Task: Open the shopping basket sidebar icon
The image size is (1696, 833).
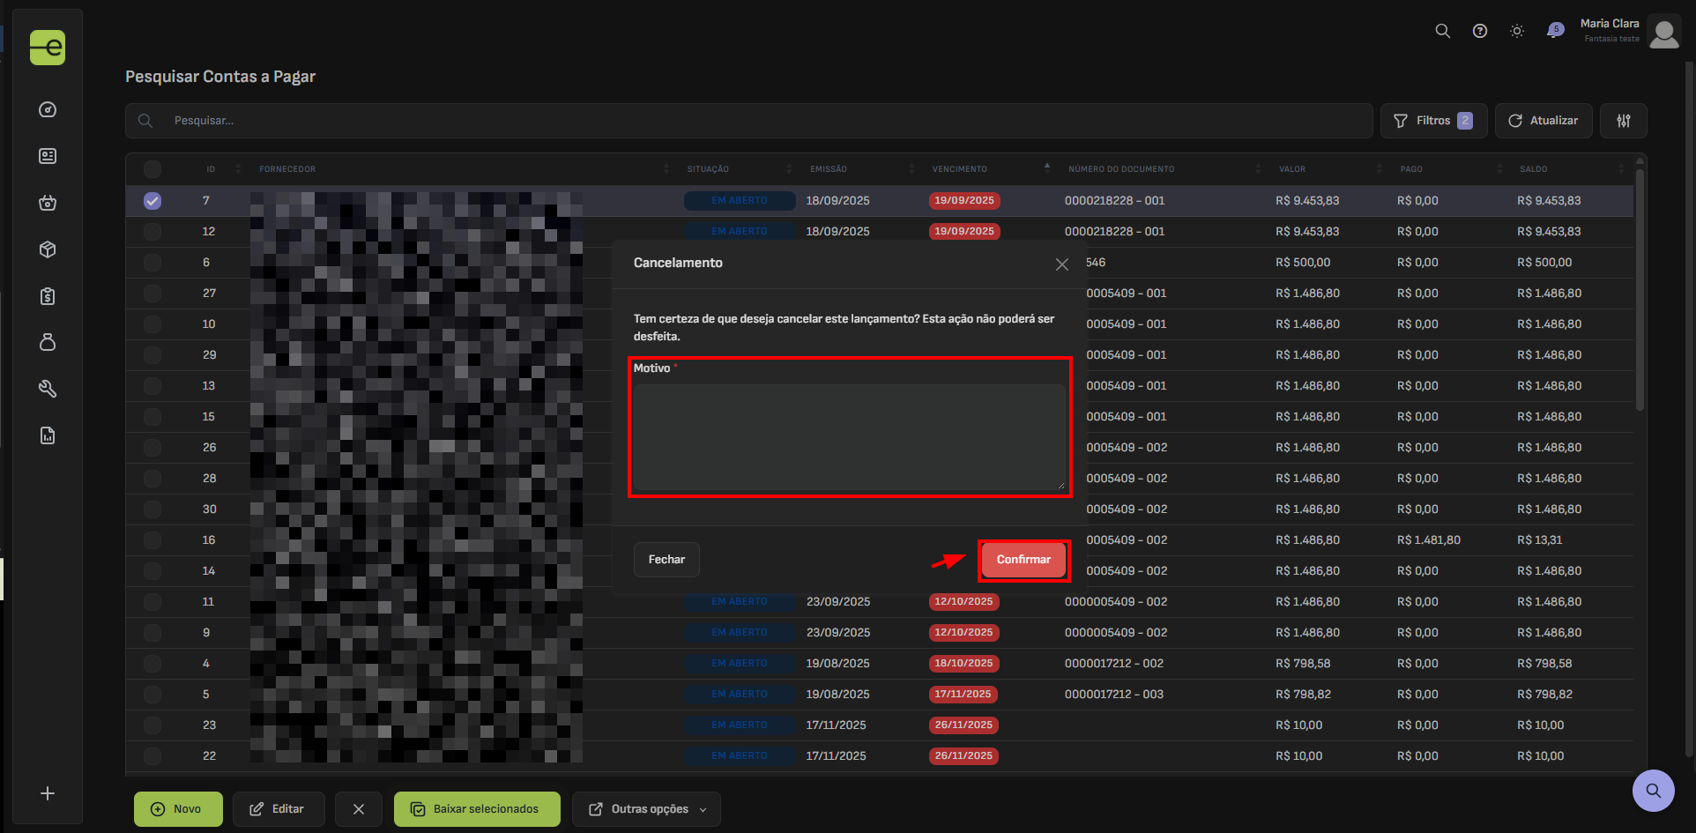Action: (48, 203)
